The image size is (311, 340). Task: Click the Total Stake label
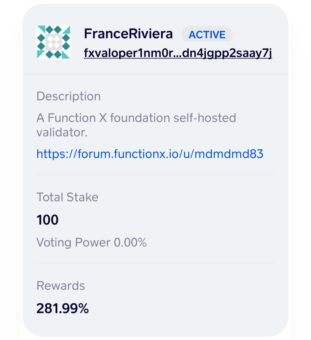(x=67, y=197)
